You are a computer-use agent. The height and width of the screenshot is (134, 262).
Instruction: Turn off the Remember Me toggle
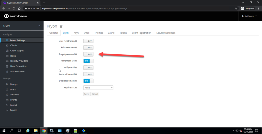pos(88,61)
